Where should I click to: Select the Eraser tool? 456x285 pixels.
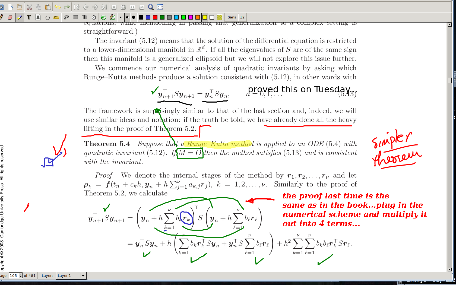[x=10, y=17]
